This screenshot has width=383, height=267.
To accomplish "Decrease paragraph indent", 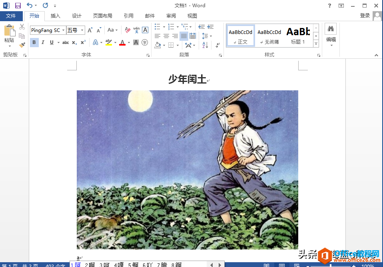I will pyautogui.click(x=201, y=27).
